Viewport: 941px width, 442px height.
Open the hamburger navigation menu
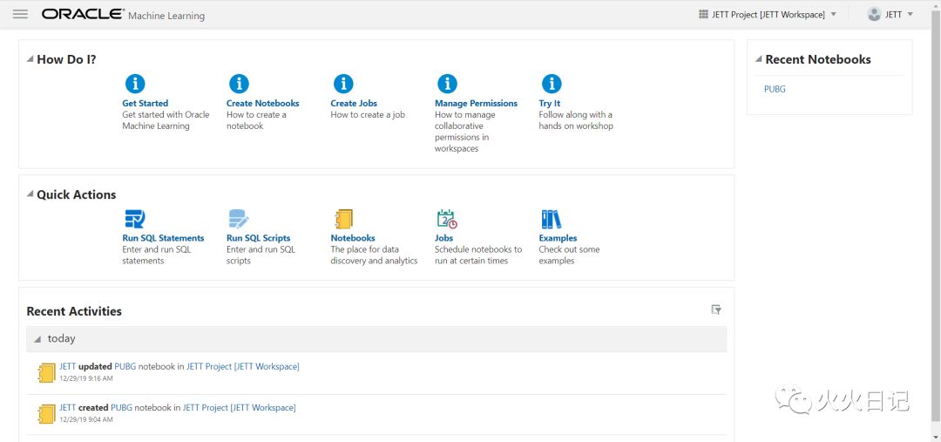[x=20, y=14]
